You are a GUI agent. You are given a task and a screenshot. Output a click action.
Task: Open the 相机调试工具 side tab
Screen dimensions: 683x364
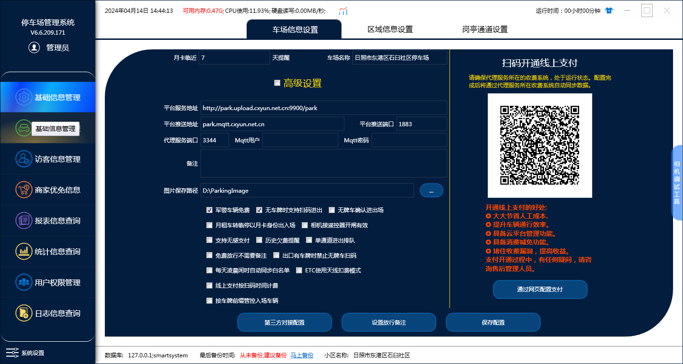pyautogui.click(x=677, y=183)
